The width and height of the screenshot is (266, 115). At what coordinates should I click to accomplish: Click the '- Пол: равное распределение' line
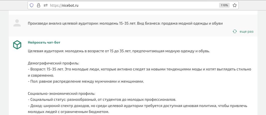click(x=86, y=82)
